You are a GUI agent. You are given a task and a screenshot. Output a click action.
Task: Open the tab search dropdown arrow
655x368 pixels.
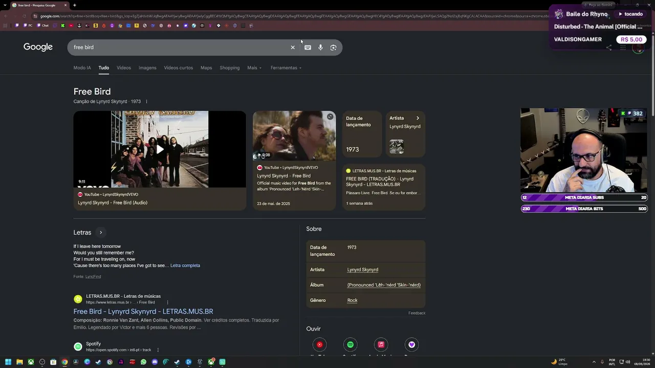(x=5, y=5)
